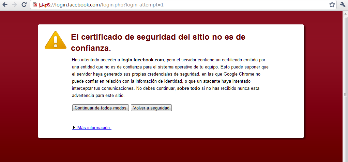Click the browser forward arrow

pyautogui.click(x=15, y=4)
